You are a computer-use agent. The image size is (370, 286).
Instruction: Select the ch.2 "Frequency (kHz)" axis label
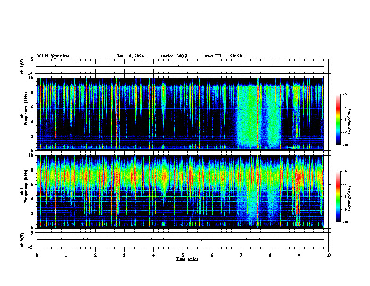click(26, 186)
